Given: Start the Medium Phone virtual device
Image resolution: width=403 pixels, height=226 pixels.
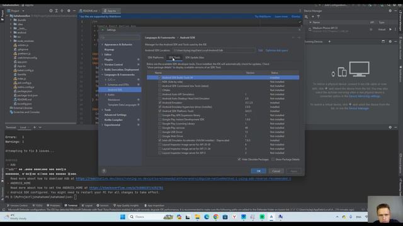Looking at the screenshot, I should click(x=390, y=30).
